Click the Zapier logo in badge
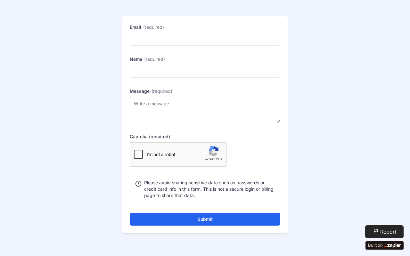 [x=393, y=245]
